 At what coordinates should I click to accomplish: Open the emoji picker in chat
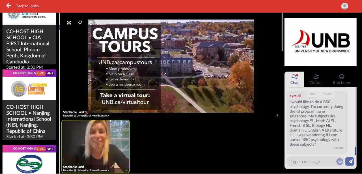[340, 162]
